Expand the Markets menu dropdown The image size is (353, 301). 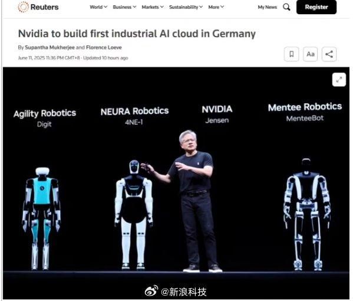(x=153, y=7)
